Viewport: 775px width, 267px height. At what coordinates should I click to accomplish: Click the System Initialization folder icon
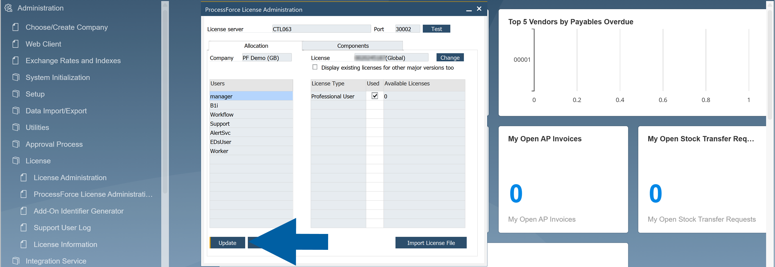coord(16,77)
